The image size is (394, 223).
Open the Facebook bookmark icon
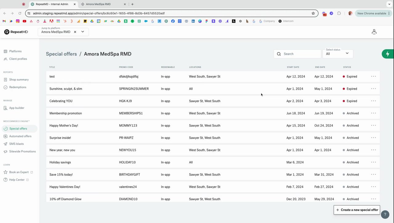click(x=173, y=21)
